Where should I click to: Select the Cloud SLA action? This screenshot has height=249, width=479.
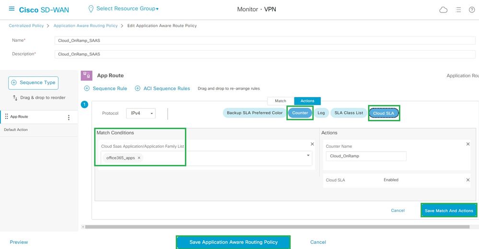coord(384,113)
